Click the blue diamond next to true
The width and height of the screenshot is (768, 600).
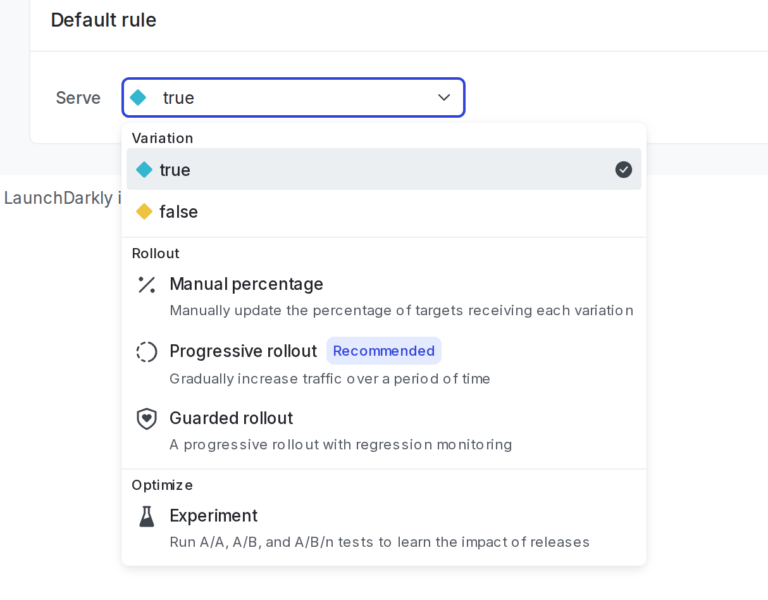pyautogui.click(x=144, y=170)
